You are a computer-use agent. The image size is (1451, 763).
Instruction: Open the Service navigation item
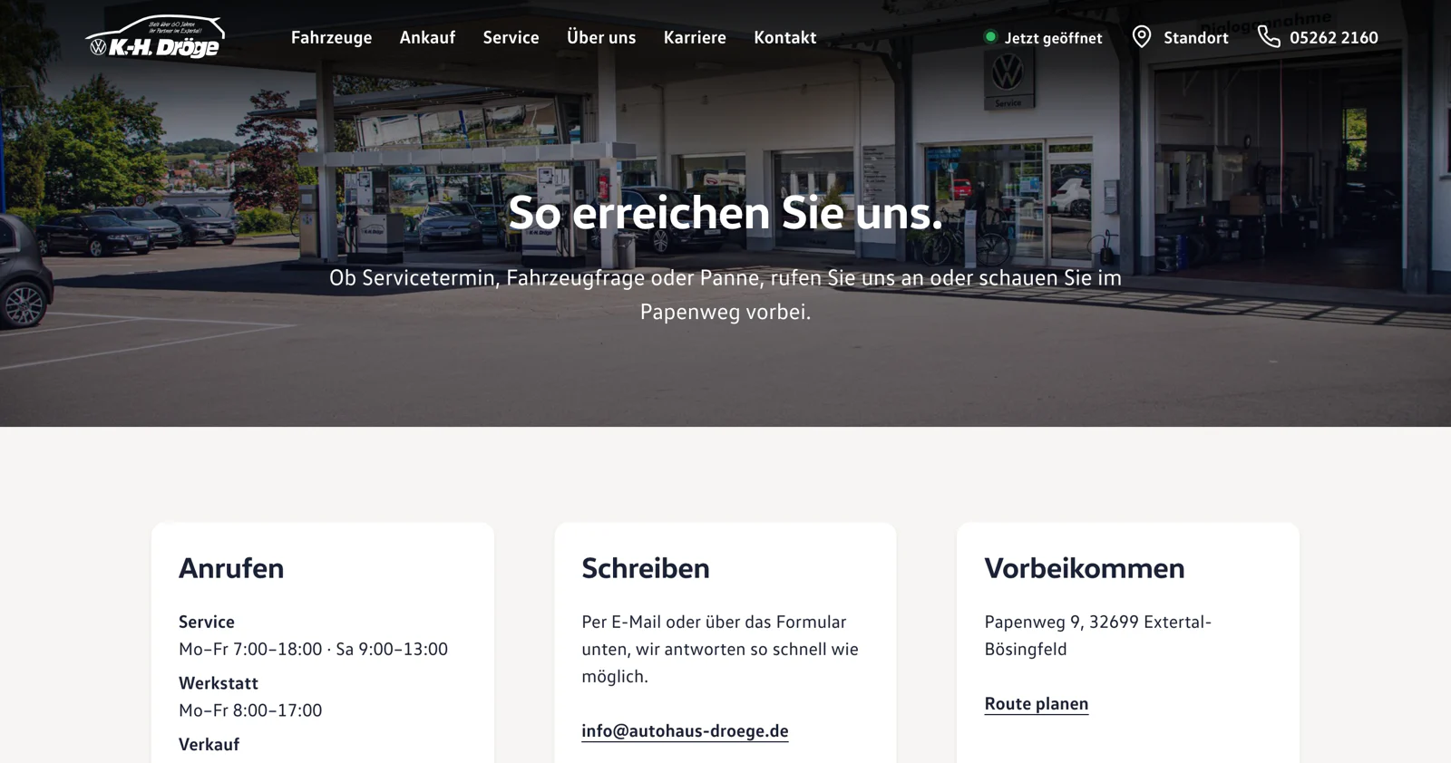click(511, 37)
